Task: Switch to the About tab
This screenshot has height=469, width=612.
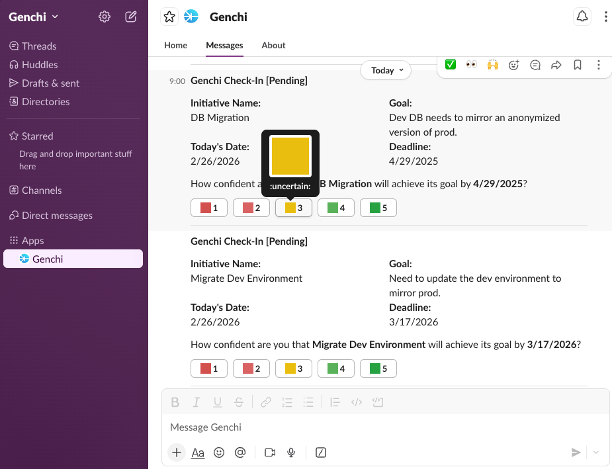Action: pyautogui.click(x=273, y=45)
